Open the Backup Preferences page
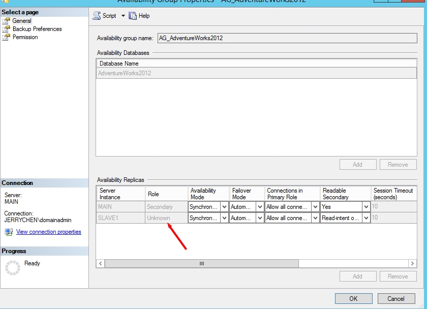This screenshot has width=427, height=309. 37,29
